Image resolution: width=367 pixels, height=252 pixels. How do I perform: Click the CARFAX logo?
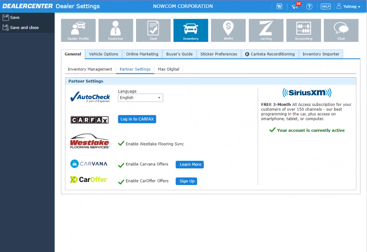[89, 120]
